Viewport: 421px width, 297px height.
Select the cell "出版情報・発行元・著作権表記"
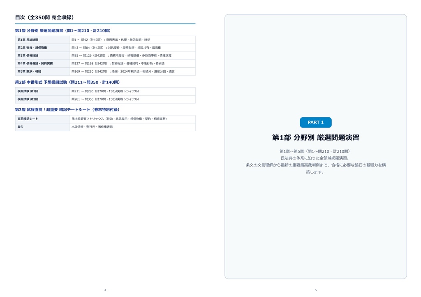[132, 127]
